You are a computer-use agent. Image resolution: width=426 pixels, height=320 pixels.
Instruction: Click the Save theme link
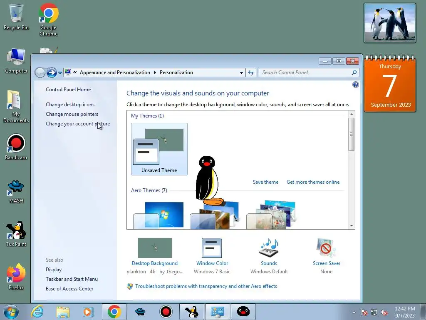pyautogui.click(x=265, y=182)
